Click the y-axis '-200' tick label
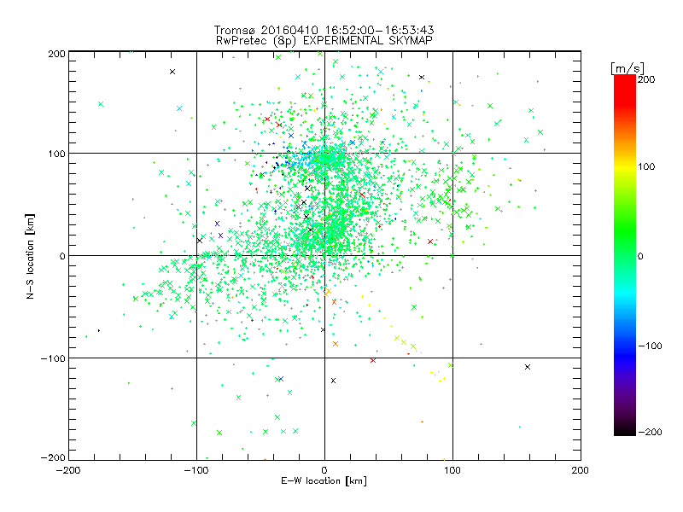Viewport: 683px width, 512px height. click(53, 457)
